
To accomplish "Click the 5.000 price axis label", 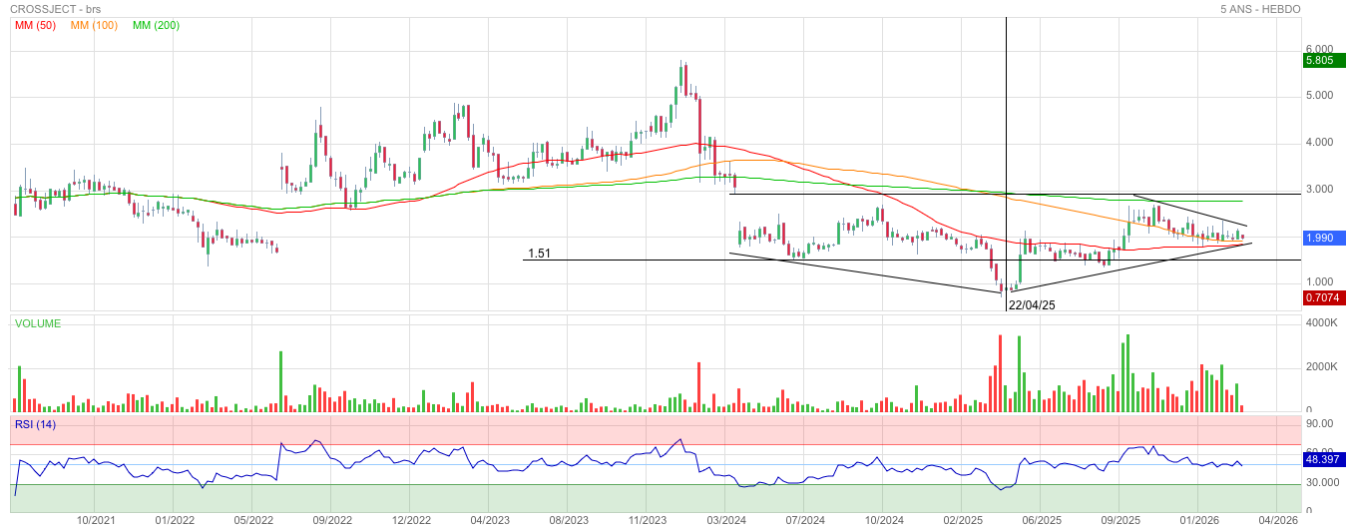I will click(x=1320, y=96).
